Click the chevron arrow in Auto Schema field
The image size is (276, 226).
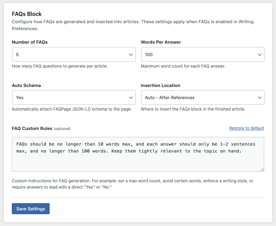pos(131,97)
